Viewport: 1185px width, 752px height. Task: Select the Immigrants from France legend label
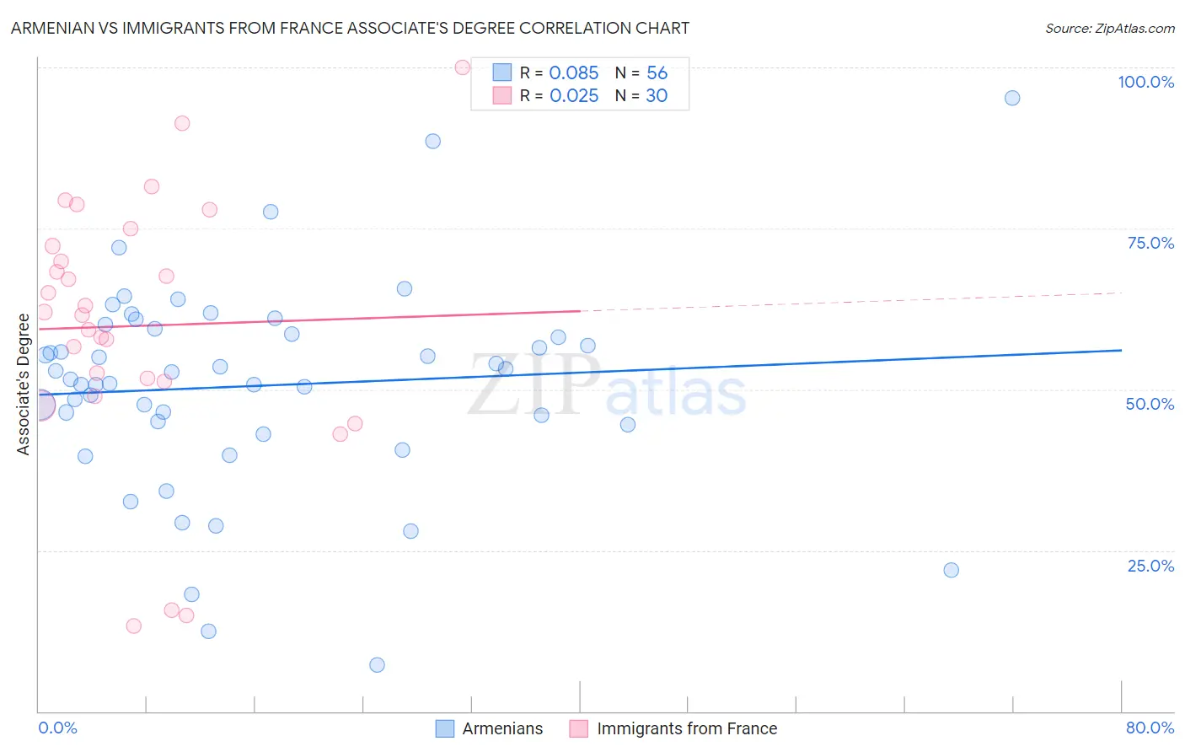tap(687, 728)
